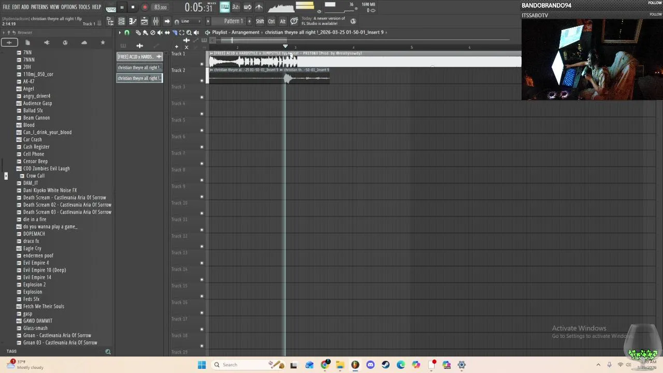The height and width of the screenshot is (373, 663).
Task: Select the Censor Beep sound in browser
Action: point(35,161)
